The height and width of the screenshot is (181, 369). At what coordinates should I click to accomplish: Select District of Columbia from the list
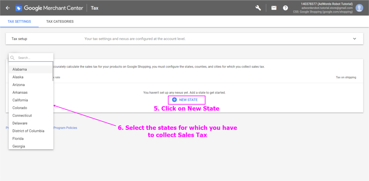pyautogui.click(x=31, y=131)
